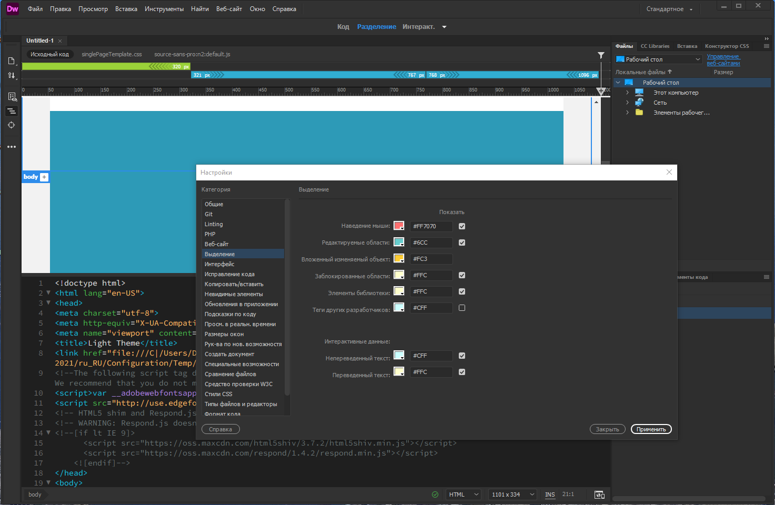Uncheck the translated text Show checkbox
The height and width of the screenshot is (505, 775).
(462, 372)
